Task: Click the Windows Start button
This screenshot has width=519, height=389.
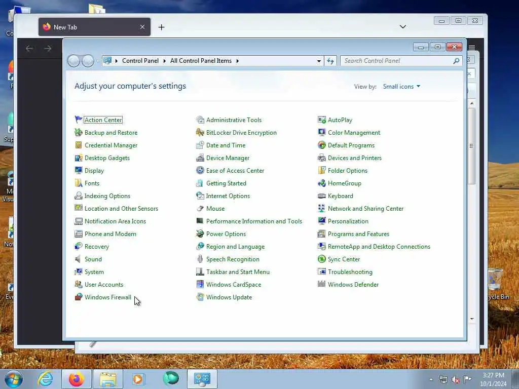Action: point(14,379)
